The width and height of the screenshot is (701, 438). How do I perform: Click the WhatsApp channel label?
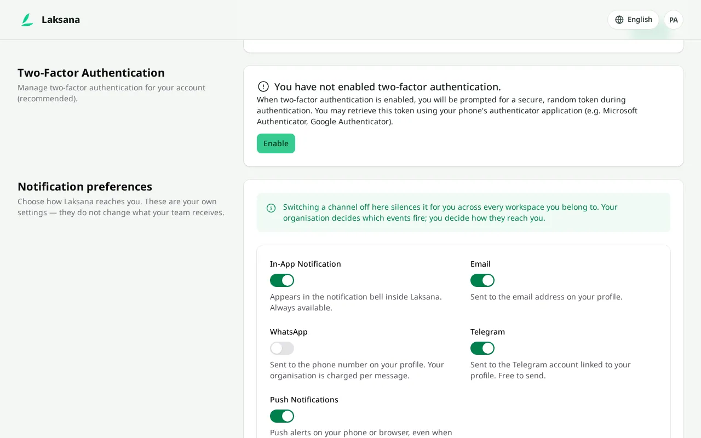point(289,332)
